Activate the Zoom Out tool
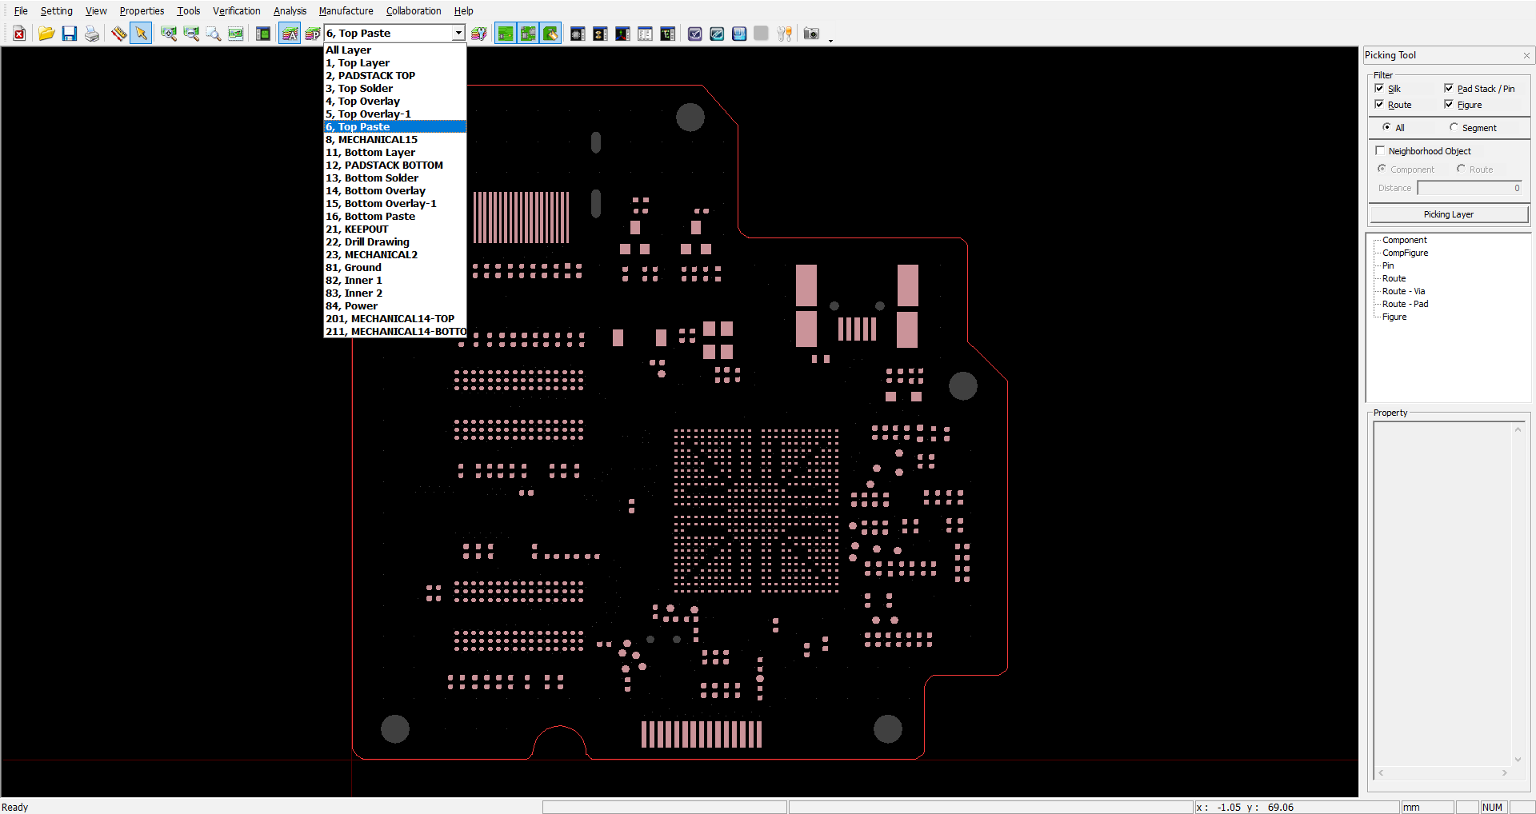The image size is (1536, 814). click(x=191, y=34)
